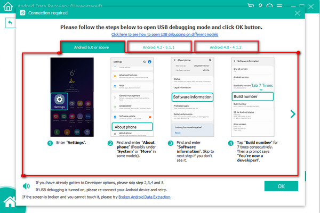Screen dimensions: 320x213
Task: Click the step 1 text Enter "Settings"
Action: click(x=71, y=143)
